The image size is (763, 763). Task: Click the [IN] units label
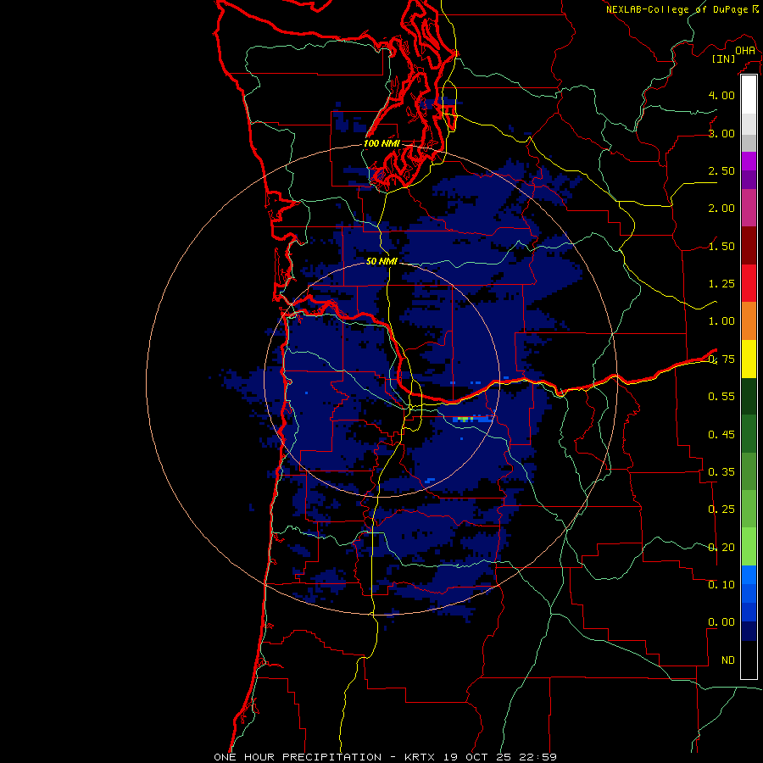pos(723,58)
